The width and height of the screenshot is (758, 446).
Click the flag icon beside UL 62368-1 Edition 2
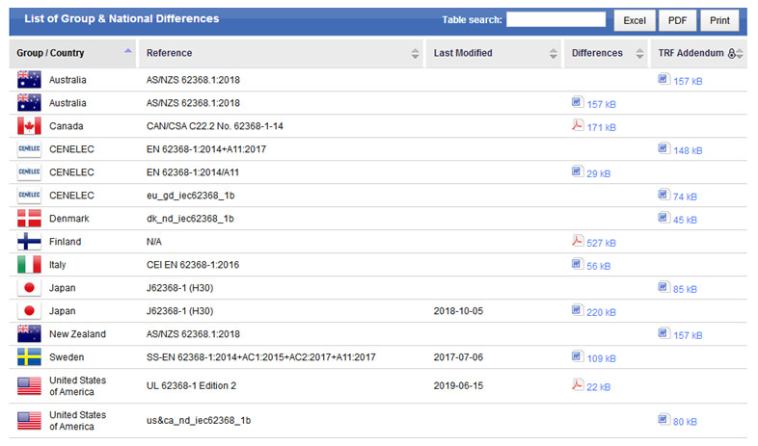click(29, 386)
